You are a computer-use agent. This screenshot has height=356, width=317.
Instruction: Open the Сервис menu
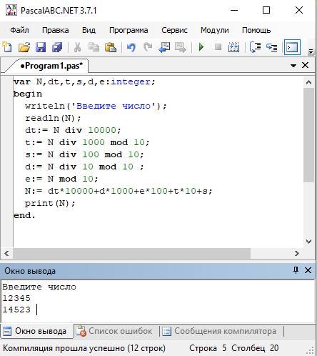pos(174,30)
